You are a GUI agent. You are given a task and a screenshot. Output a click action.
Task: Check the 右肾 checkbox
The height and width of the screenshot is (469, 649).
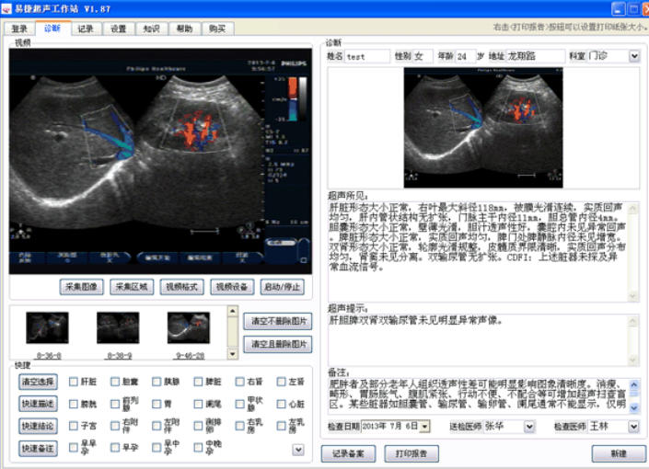tap(239, 382)
